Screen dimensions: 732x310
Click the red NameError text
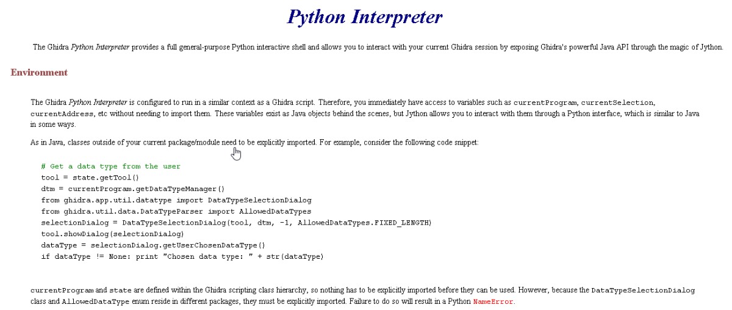(493, 301)
